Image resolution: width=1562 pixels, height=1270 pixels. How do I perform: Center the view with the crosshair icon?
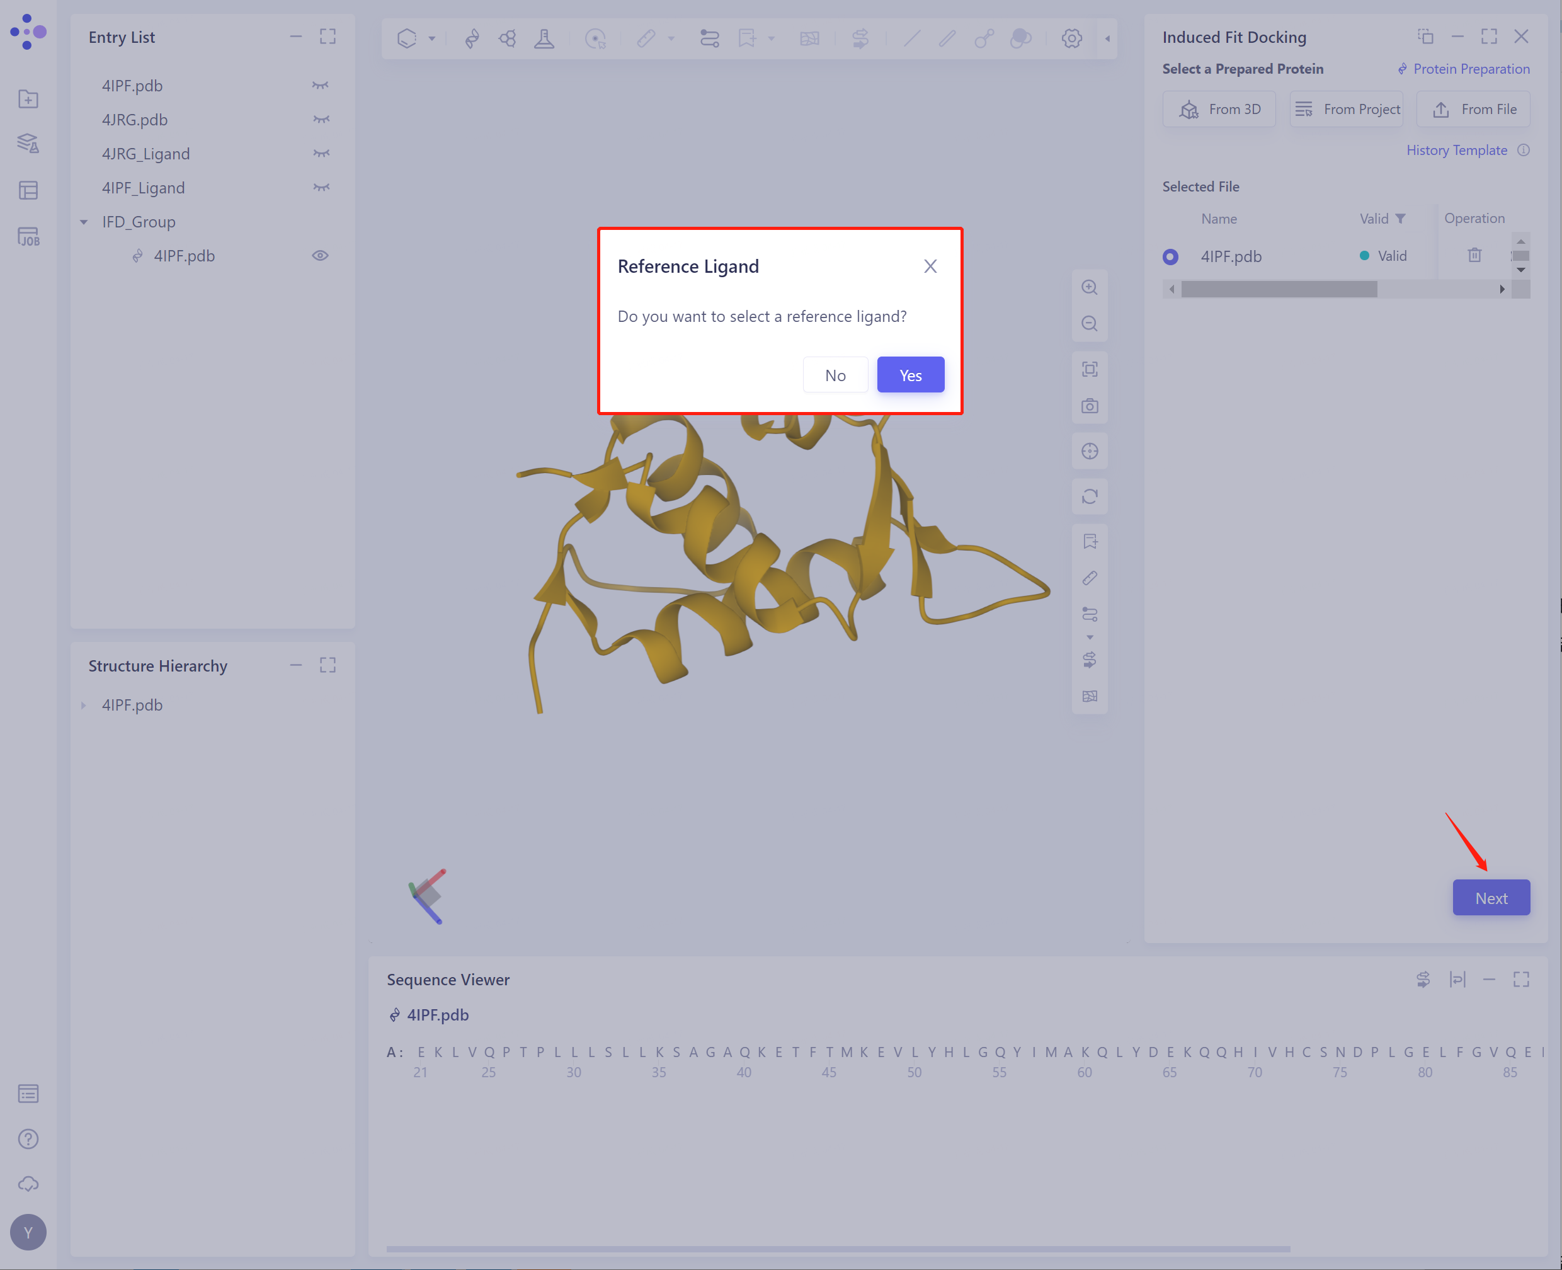[x=1090, y=450]
